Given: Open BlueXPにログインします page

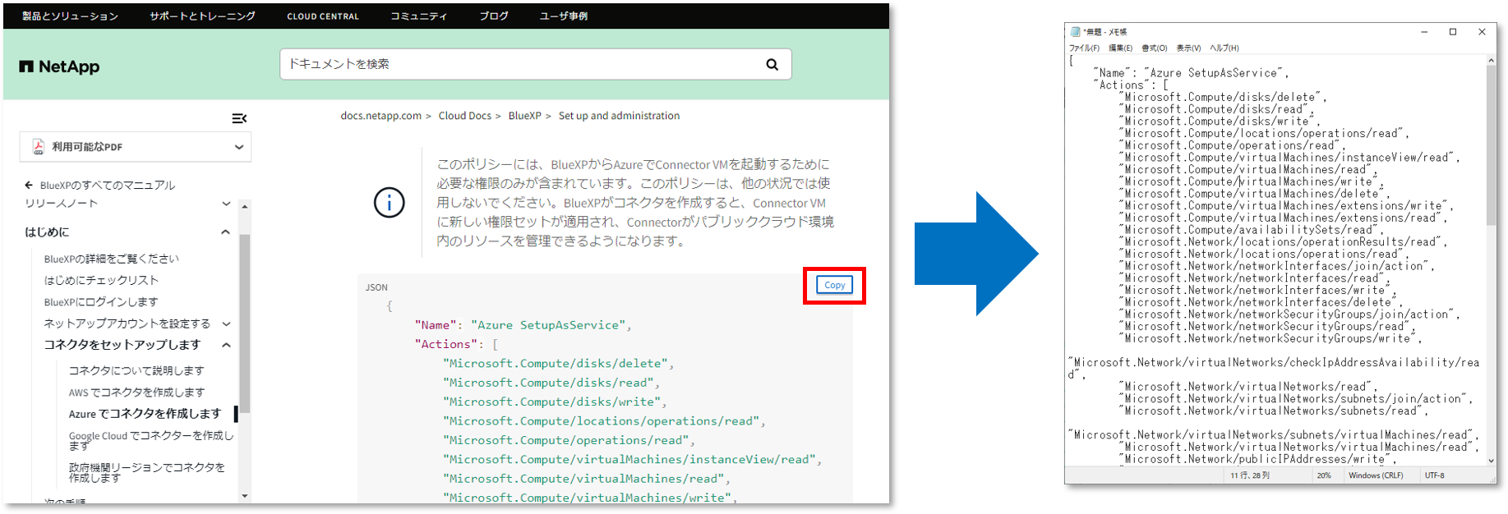Looking at the screenshot, I should [x=101, y=302].
